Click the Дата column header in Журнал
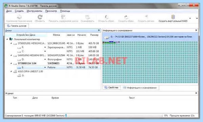Viewport: 203px width, 122px height. coord(35,98)
